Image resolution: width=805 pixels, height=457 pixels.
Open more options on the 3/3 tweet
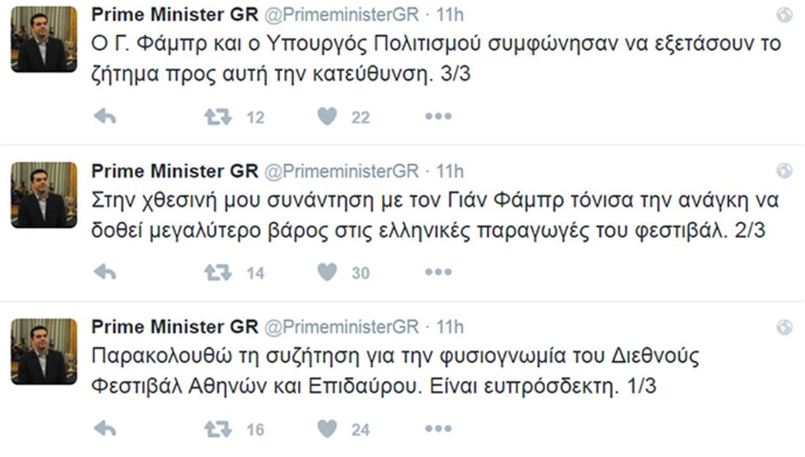point(438,116)
